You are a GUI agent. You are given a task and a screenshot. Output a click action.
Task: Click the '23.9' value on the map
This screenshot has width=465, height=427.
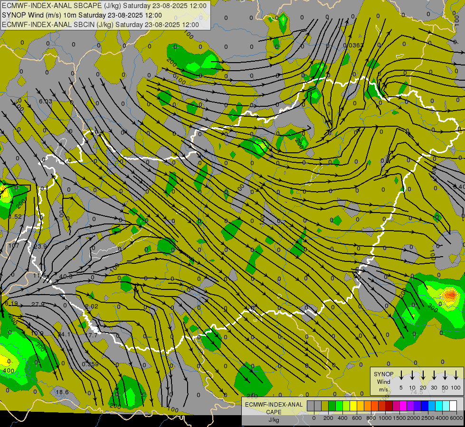(40, 247)
